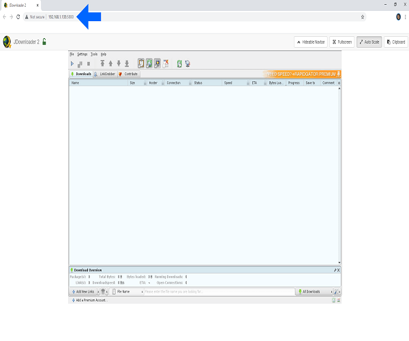
Task: Open the File Name search filter dropdown
Action: tap(128, 292)
